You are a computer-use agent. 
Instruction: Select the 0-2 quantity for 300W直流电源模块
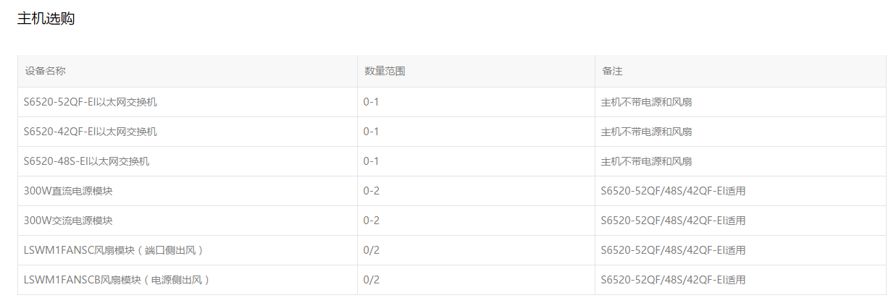tap(372, 191)
